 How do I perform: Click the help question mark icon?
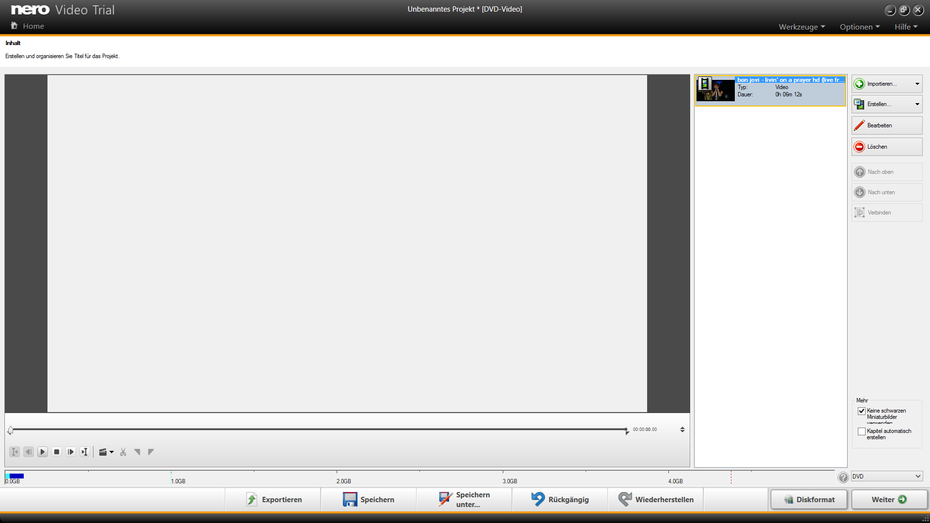coord(843,477)
